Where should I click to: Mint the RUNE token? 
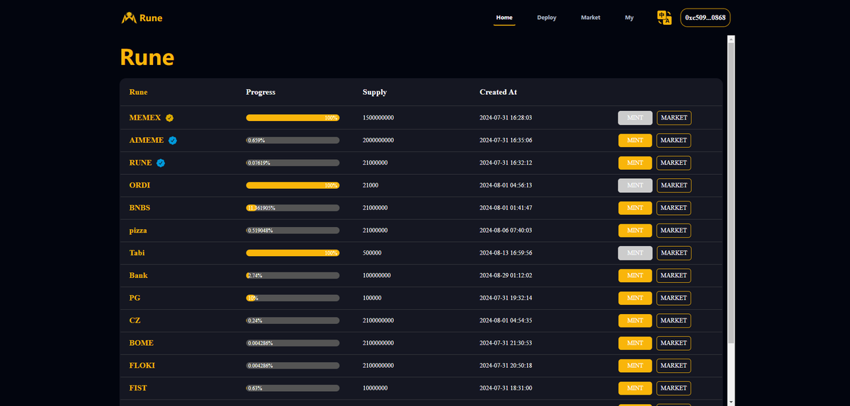click(635, 163)
